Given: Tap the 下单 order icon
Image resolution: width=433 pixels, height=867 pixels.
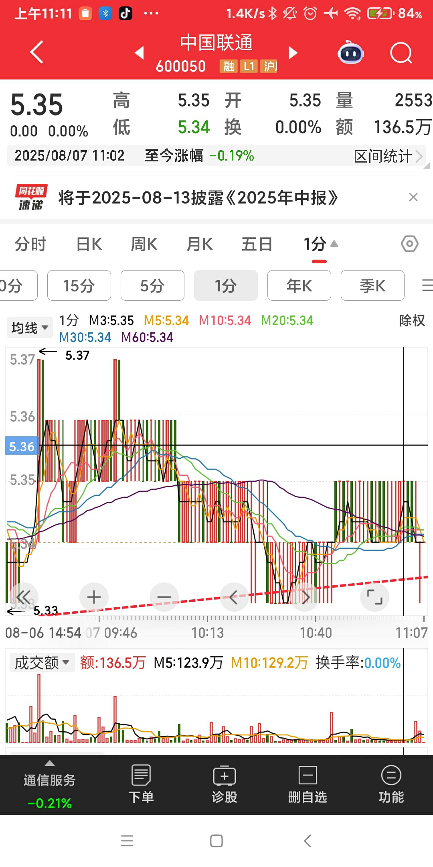Looking at the screenshot, I should 141,784.
